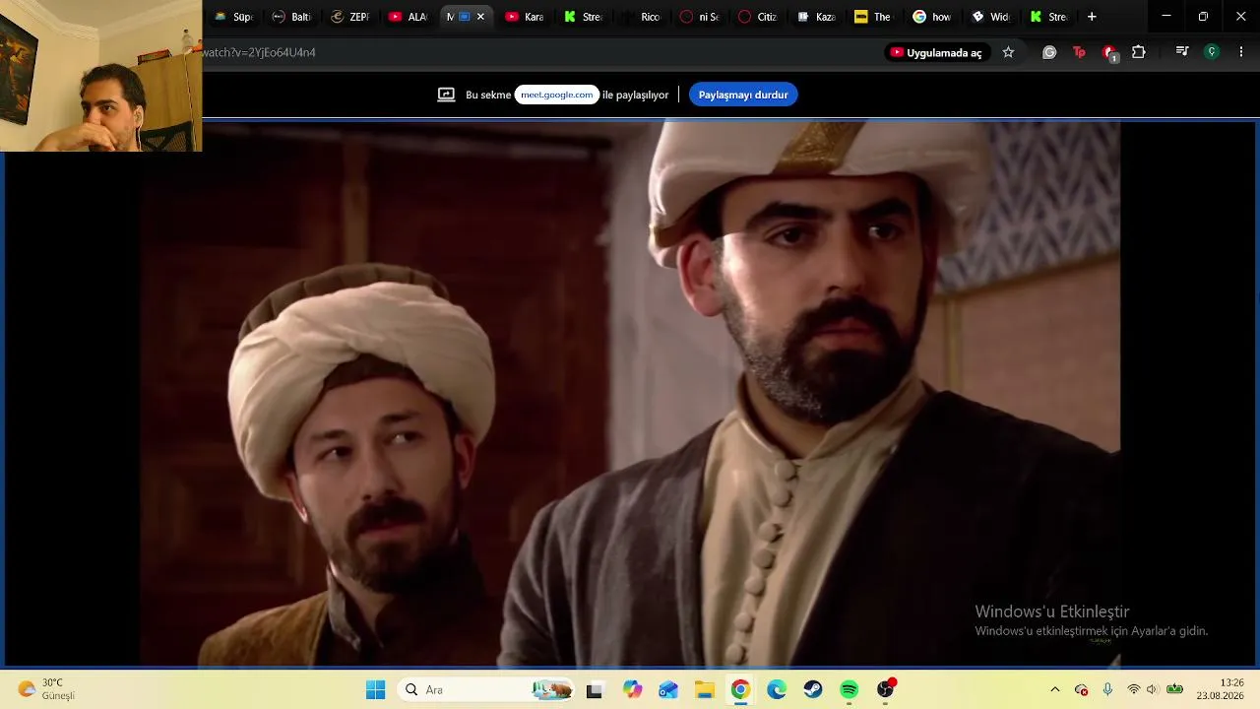Open the red extension icon with badge 1
1260x709 pixels.
pos(1109,53)
